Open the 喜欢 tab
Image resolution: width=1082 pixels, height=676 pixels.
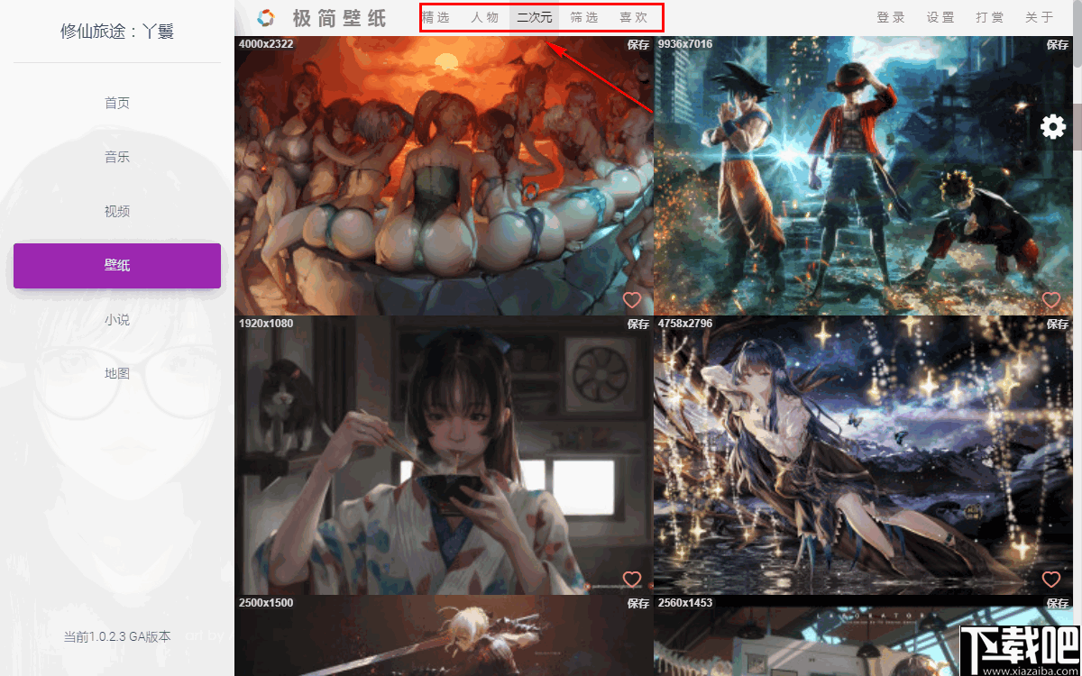(x=634, y=17)
